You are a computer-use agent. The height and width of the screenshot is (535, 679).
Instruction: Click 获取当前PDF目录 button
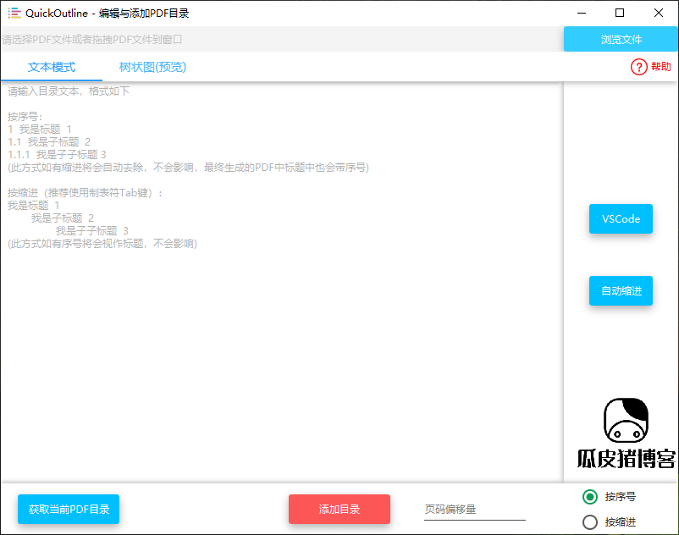(69, 509)
